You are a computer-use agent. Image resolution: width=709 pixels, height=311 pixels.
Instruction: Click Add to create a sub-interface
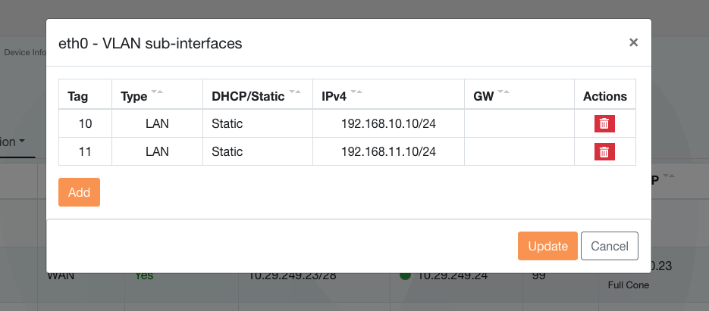tap(79, 192)
